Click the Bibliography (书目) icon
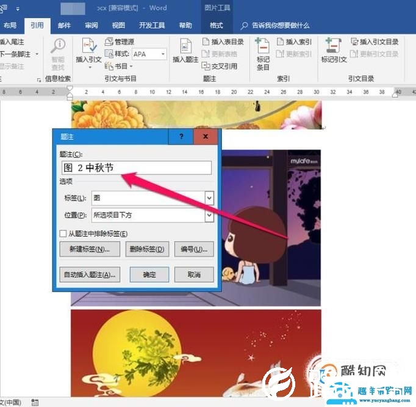This screenshot has height=407, width=416. pos(109,66)
